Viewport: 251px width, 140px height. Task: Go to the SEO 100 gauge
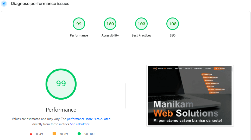173,24
